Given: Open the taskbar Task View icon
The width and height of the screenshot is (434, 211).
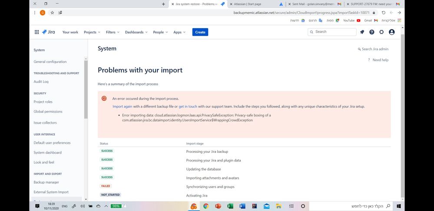Looking at the screenshot, I should click(x=291, y=206).
